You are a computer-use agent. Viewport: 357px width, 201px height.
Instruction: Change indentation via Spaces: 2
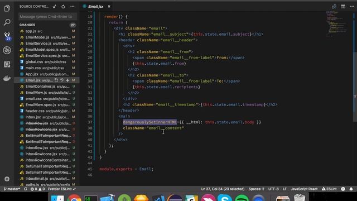pyautogui.click(x=257, y=189)
